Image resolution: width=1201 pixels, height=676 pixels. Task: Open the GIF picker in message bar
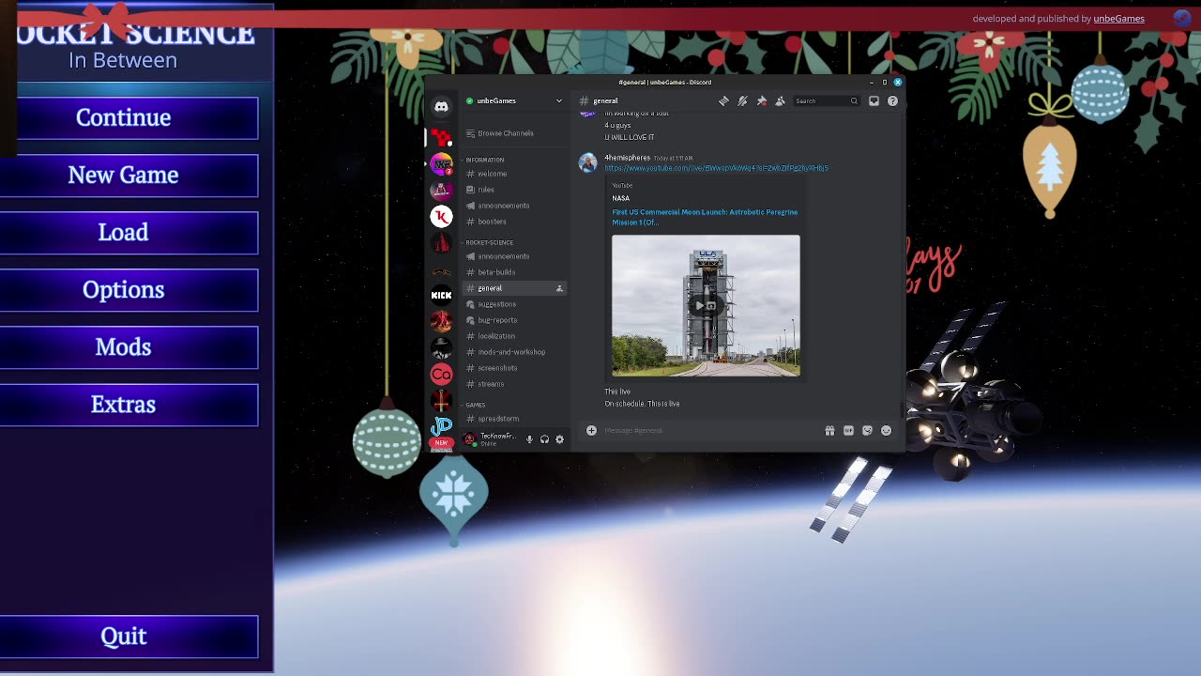point(848,430)
